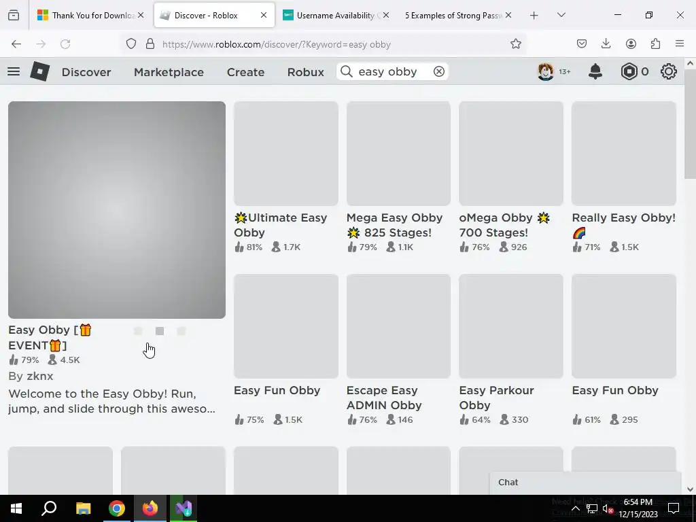Screen dimensions: 696x522
Task: Open Firefox View icon at tab bar start
Action: pos(14,16)
